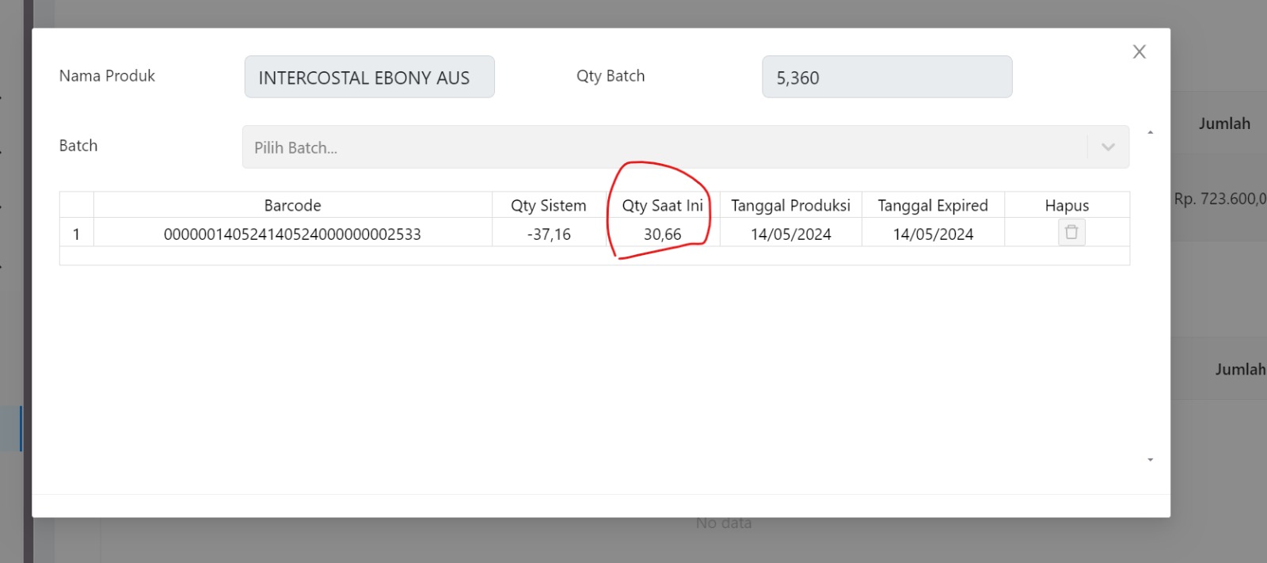Click the Nama Produk field
Viewport: 1267px width, 563px height.
(x=369, y=78)
